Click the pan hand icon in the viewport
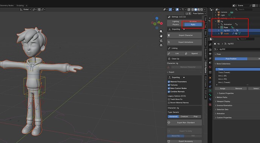The image size is (260, 143). [161, 36]
